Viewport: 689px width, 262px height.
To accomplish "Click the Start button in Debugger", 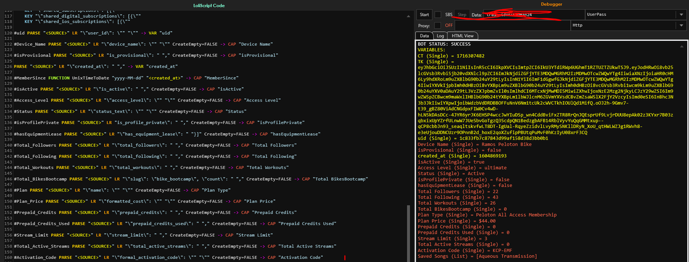I will pyautogui.click(x=424, y=14).
